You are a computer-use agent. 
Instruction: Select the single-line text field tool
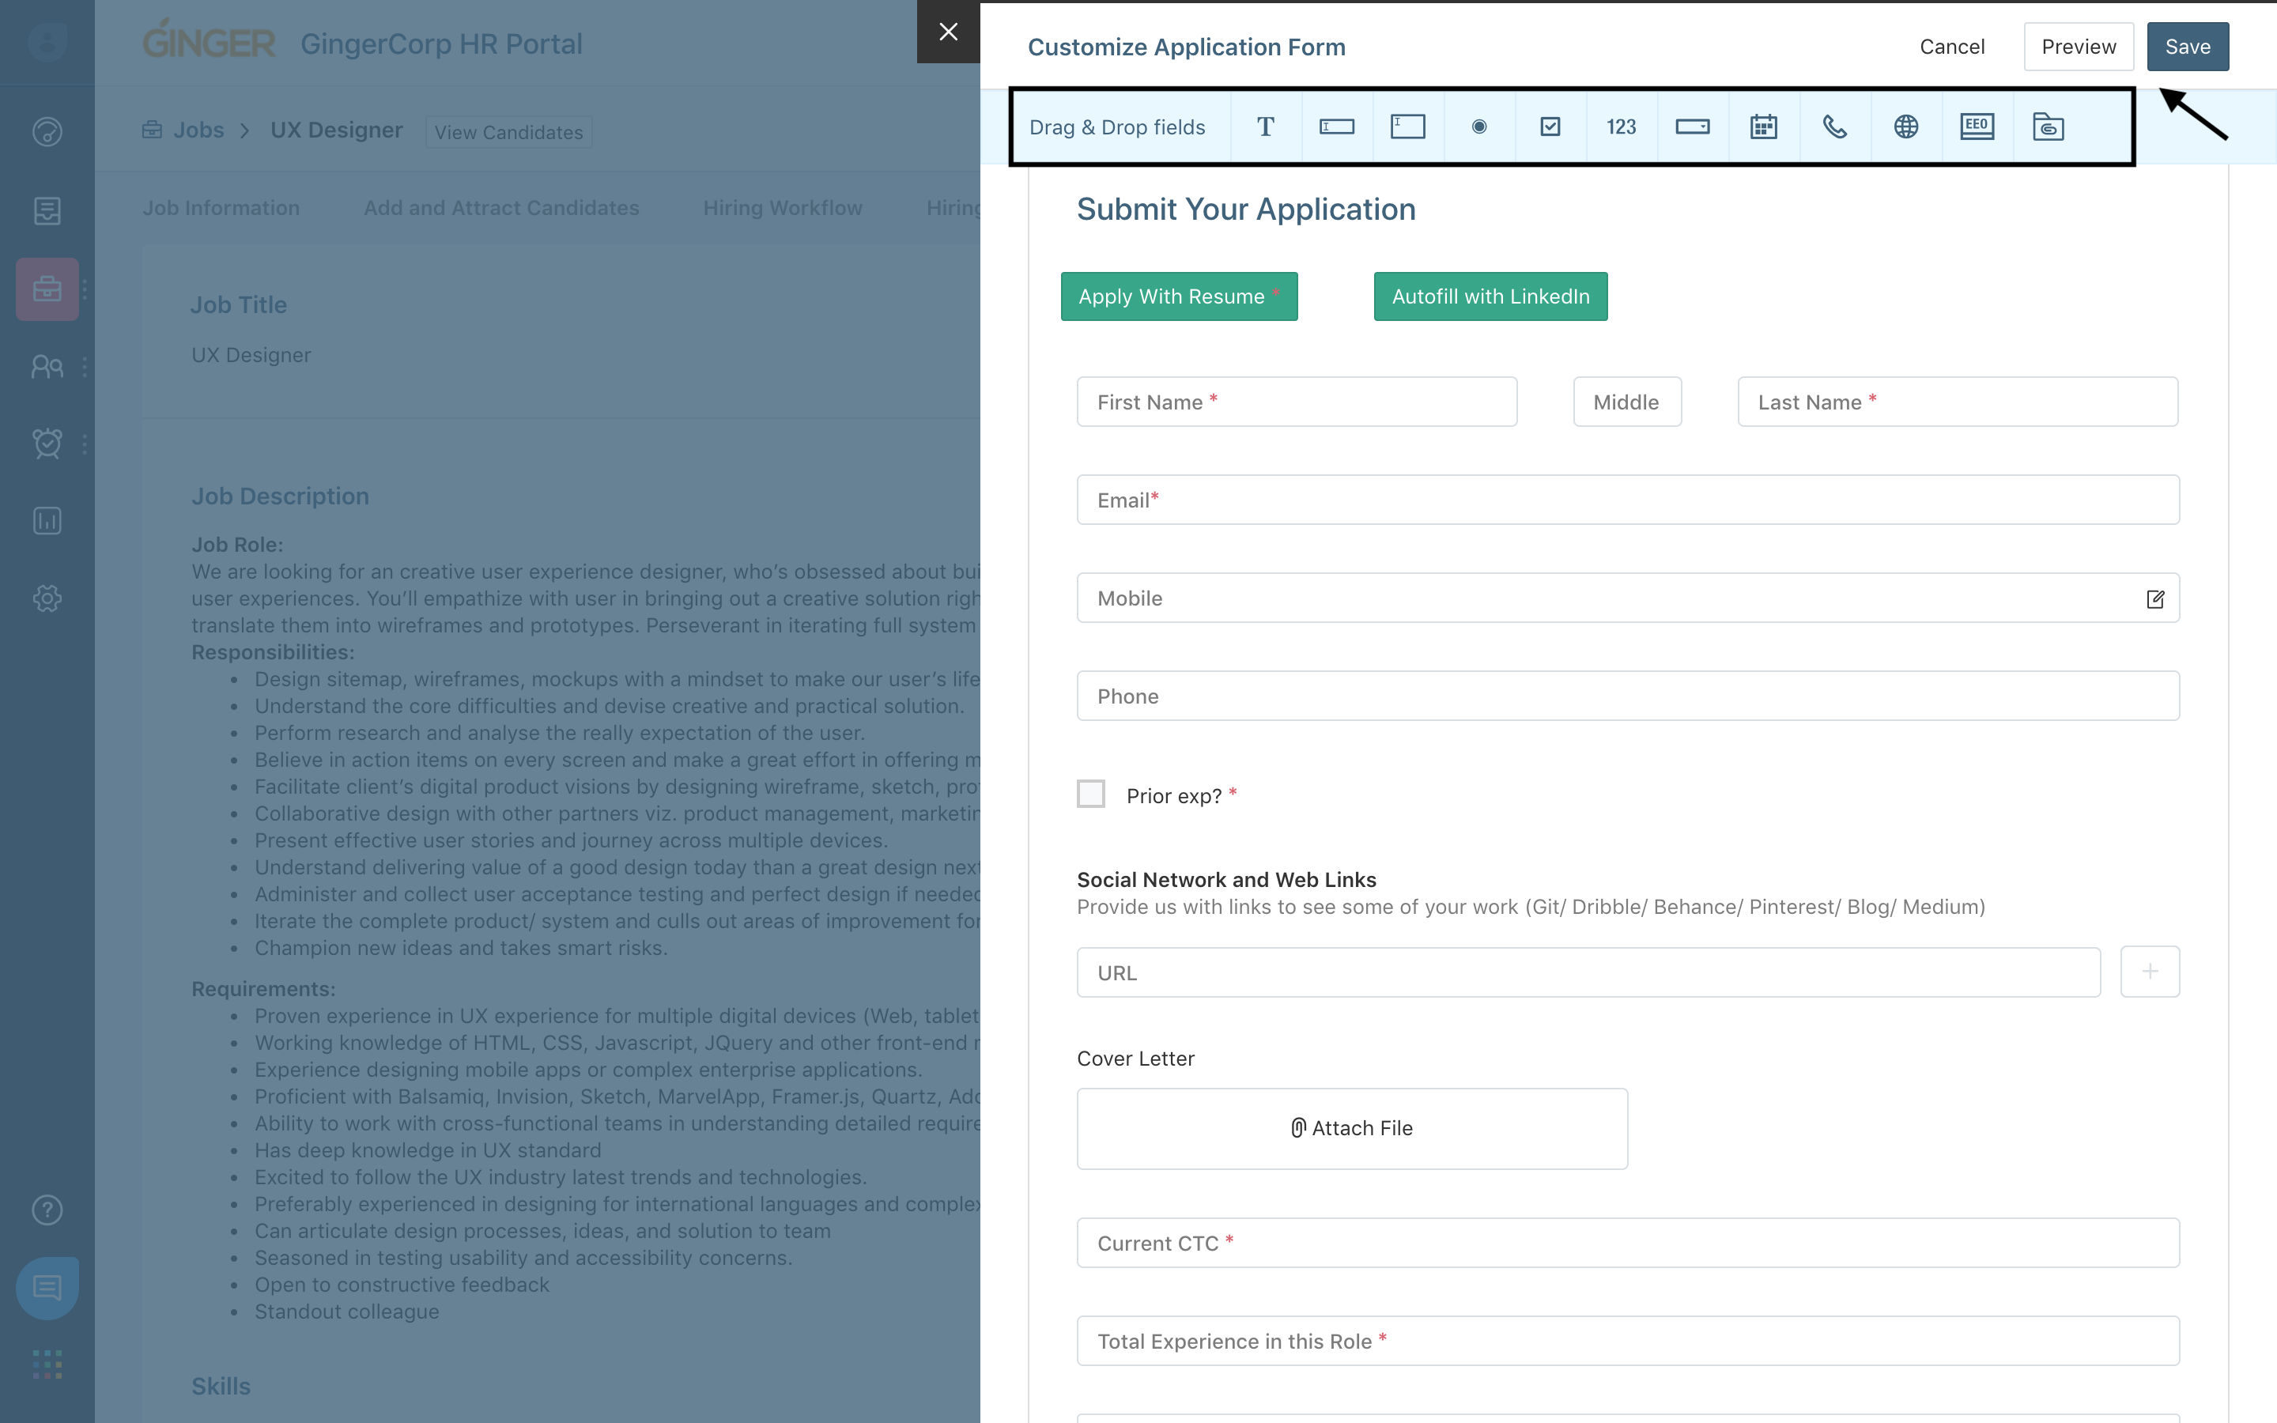coord(1336,126)
